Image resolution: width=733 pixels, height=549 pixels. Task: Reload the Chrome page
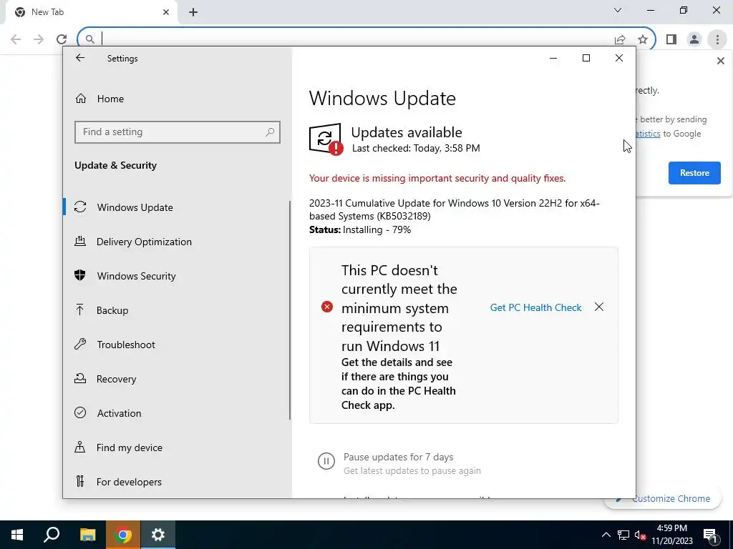click(62, 39)
